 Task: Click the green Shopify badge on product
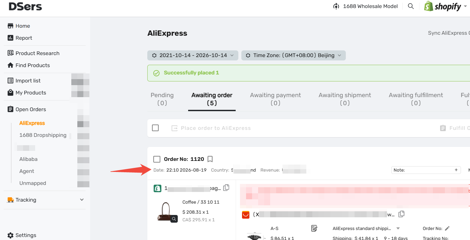(x=158, y=188)
